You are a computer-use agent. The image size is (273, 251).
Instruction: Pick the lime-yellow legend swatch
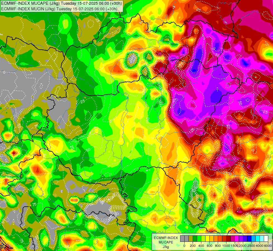coord(203,238)
